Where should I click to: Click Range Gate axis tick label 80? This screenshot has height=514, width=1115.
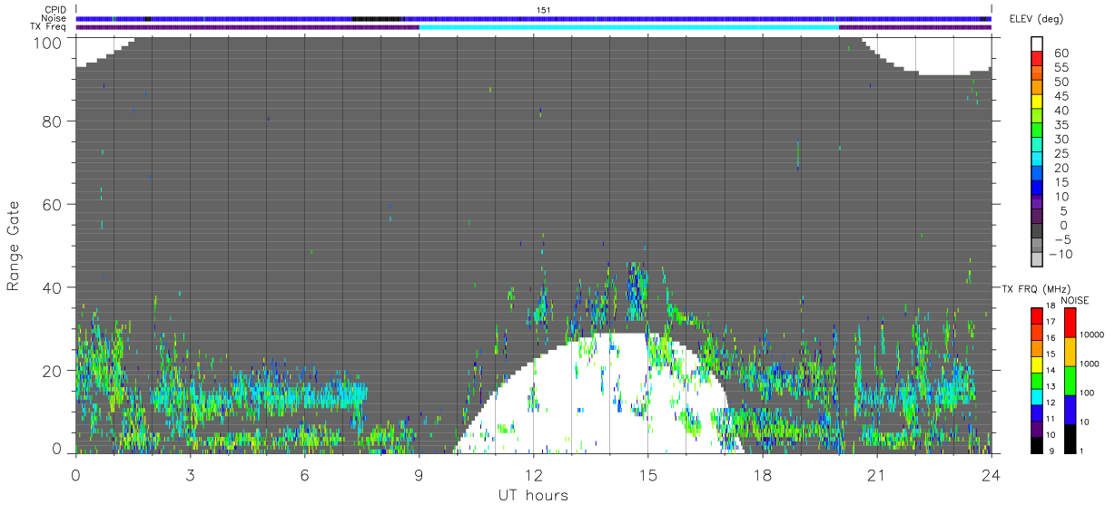(x=52, y=121)
